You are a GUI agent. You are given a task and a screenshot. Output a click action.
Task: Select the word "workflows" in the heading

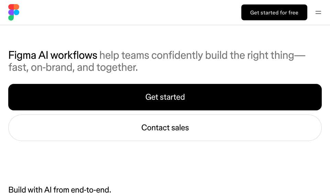[x=74, y=55]
